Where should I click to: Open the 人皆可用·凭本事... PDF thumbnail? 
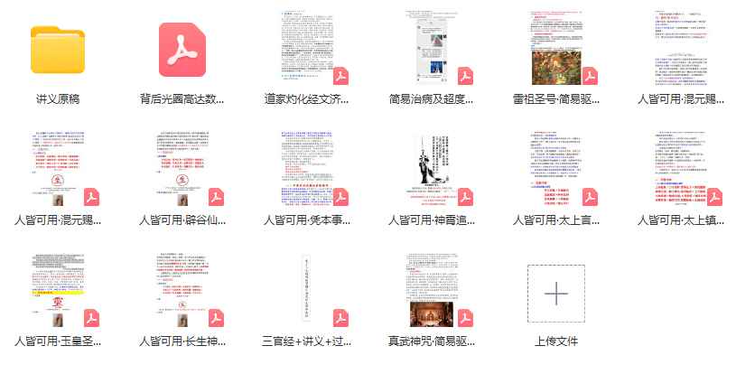307,169
